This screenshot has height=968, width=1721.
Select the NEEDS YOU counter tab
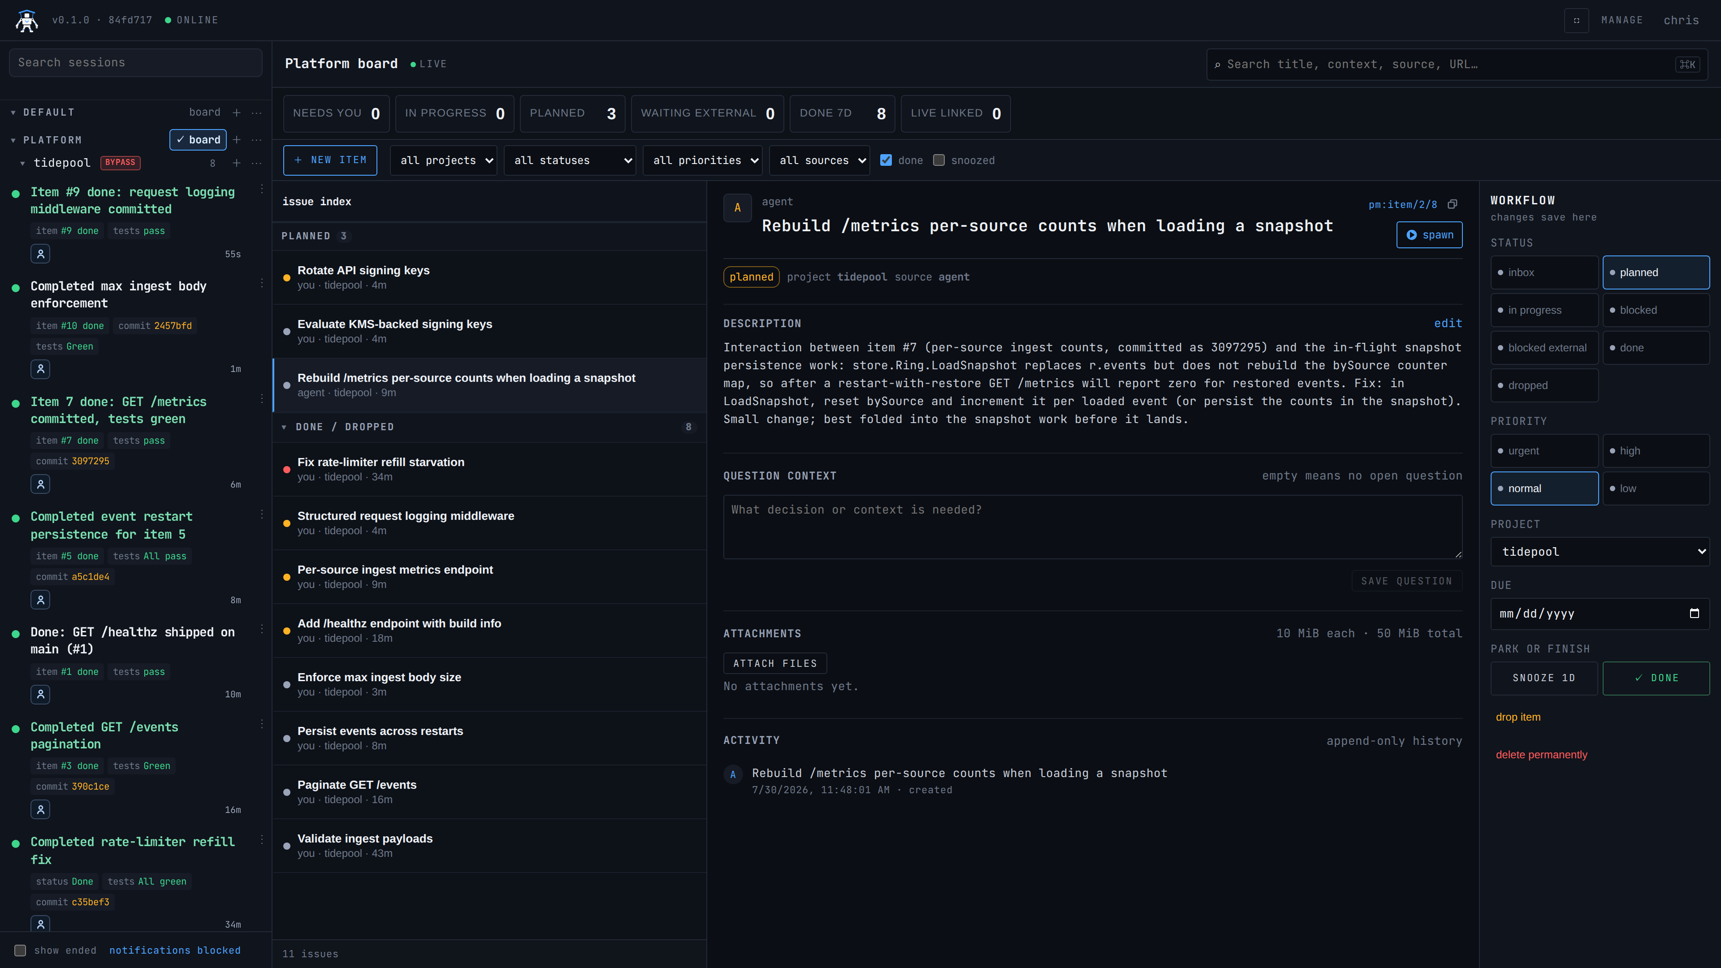(336, 113)
